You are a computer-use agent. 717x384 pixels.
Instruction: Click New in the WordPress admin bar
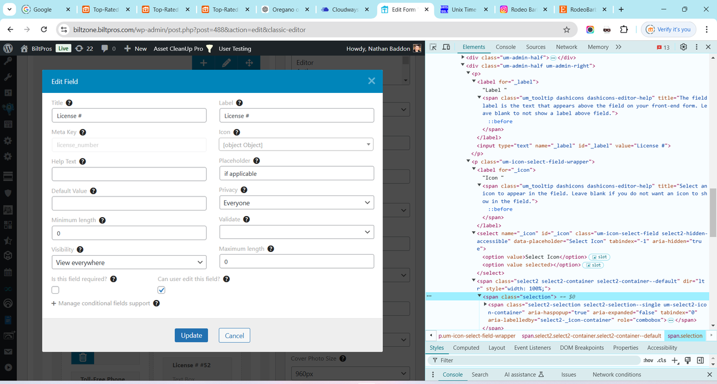coord(135,49)
